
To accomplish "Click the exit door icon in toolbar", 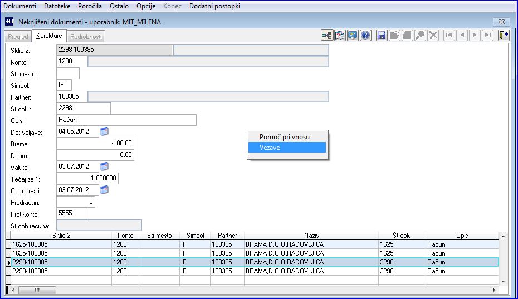I will (504, 35).
